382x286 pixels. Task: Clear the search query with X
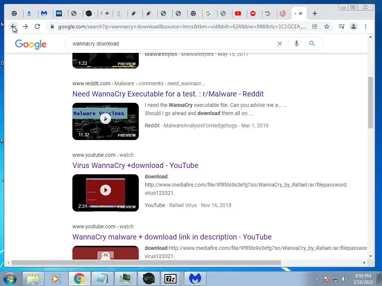click(280, 44)
